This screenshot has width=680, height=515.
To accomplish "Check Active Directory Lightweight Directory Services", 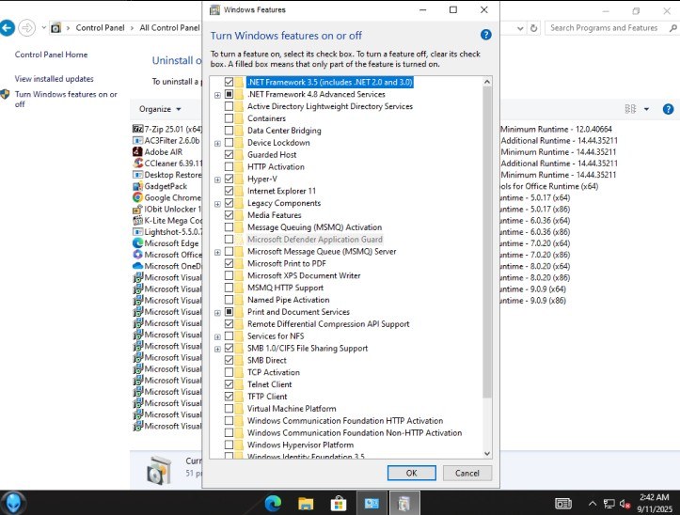I will (x=229, y=106).
